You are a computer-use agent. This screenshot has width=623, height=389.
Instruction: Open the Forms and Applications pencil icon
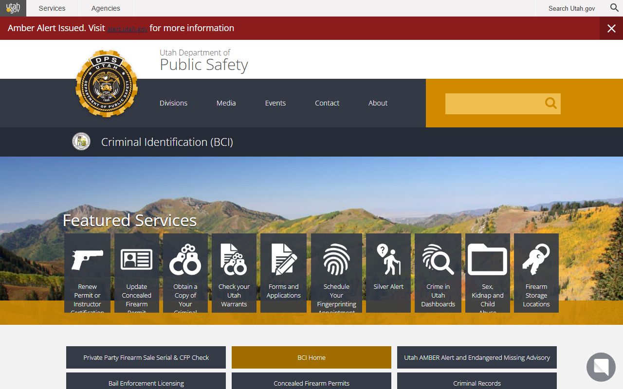point(283,259)
